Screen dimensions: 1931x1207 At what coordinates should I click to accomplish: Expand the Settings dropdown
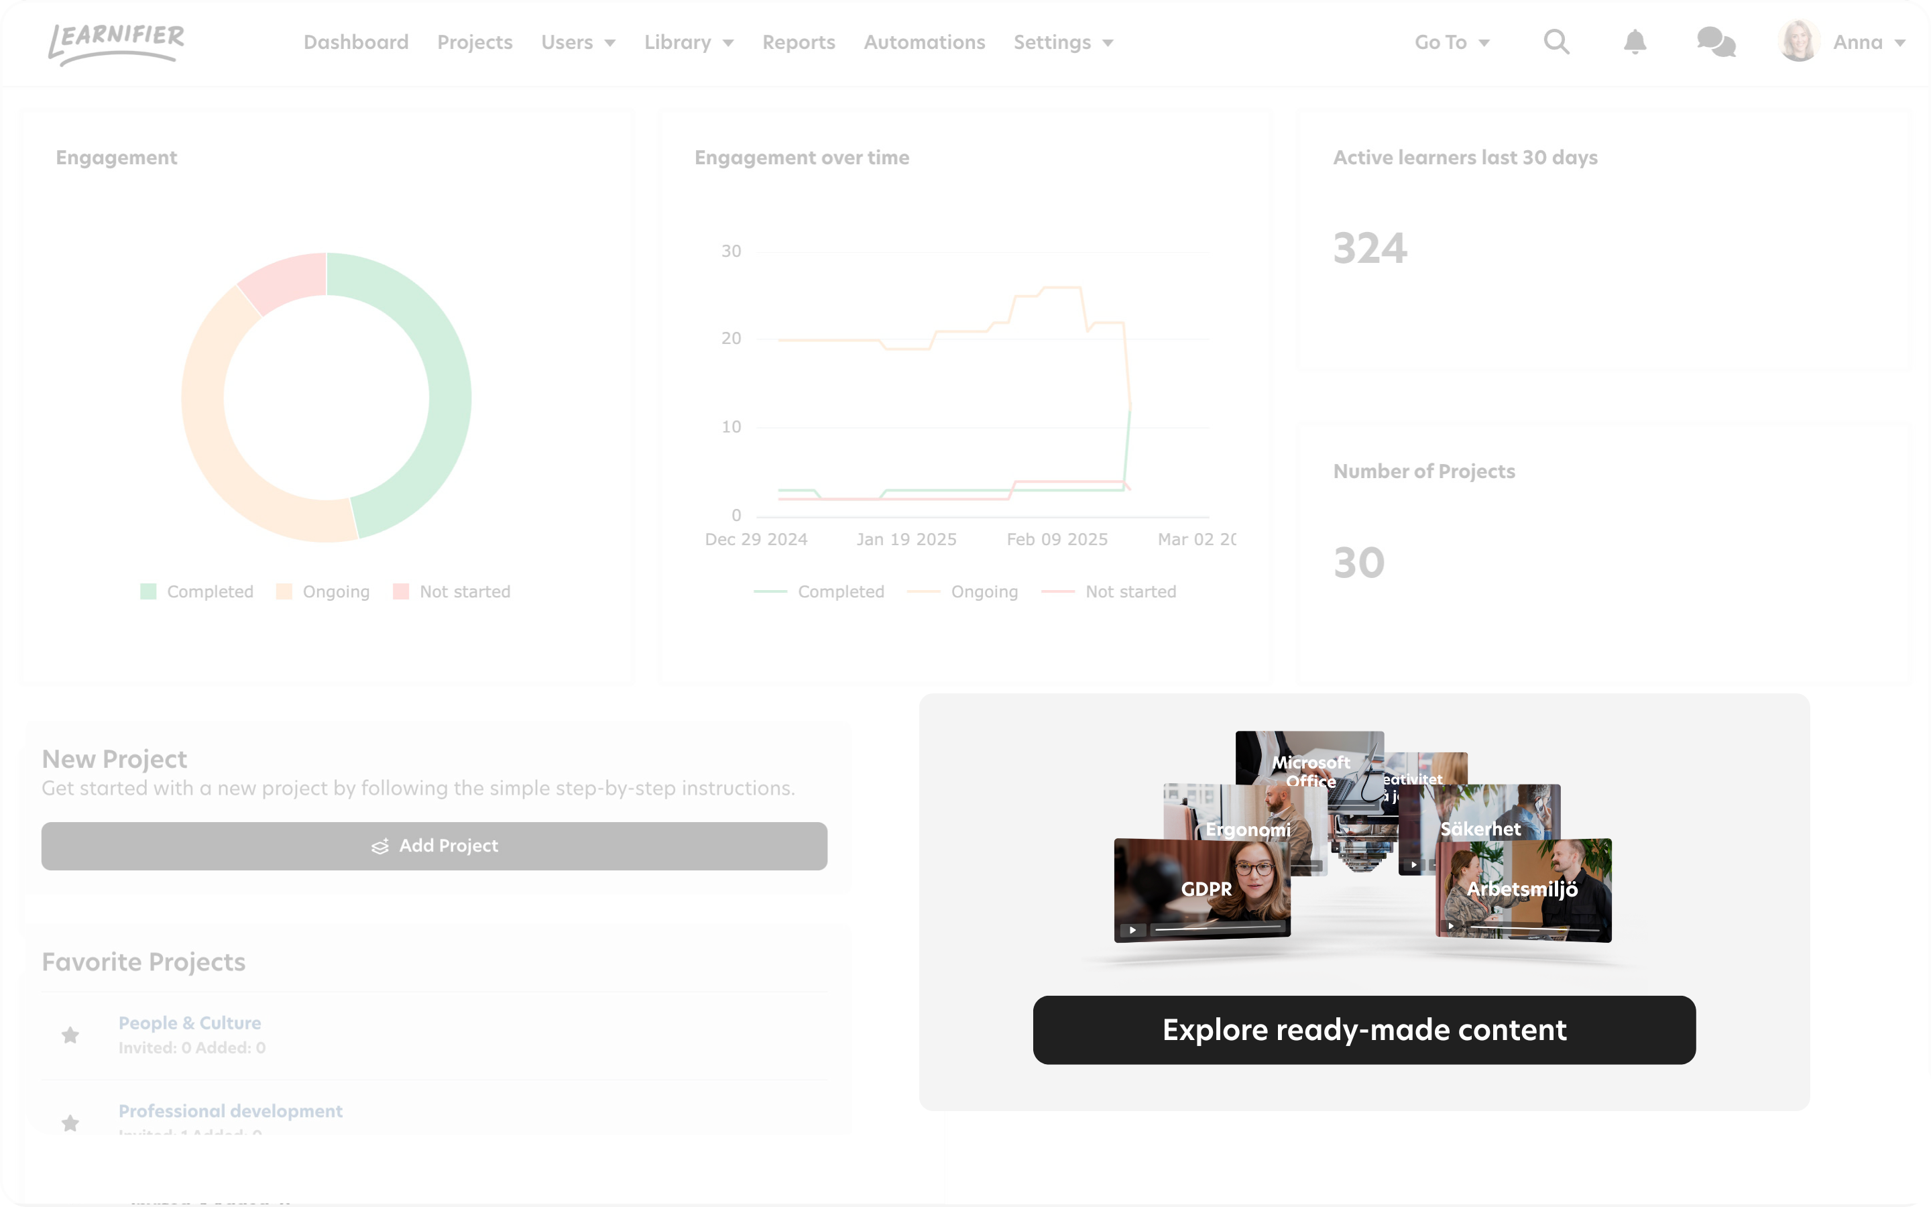[x=1063, y=42]
